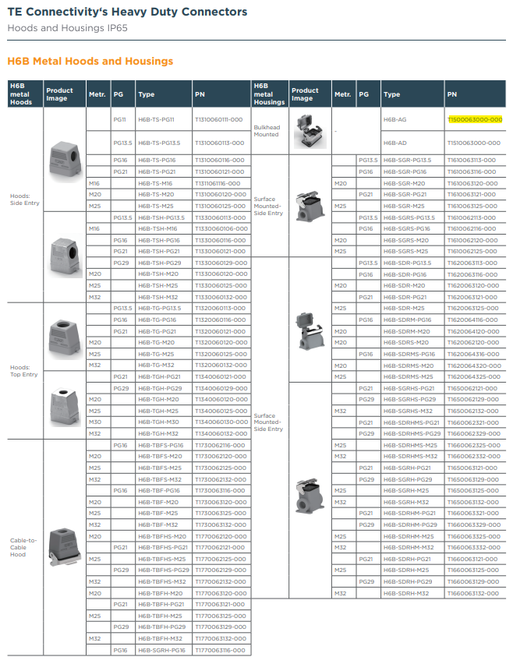513x664 pixels.
Task: Click part number T1340060132-000
Action: point(221,433)
